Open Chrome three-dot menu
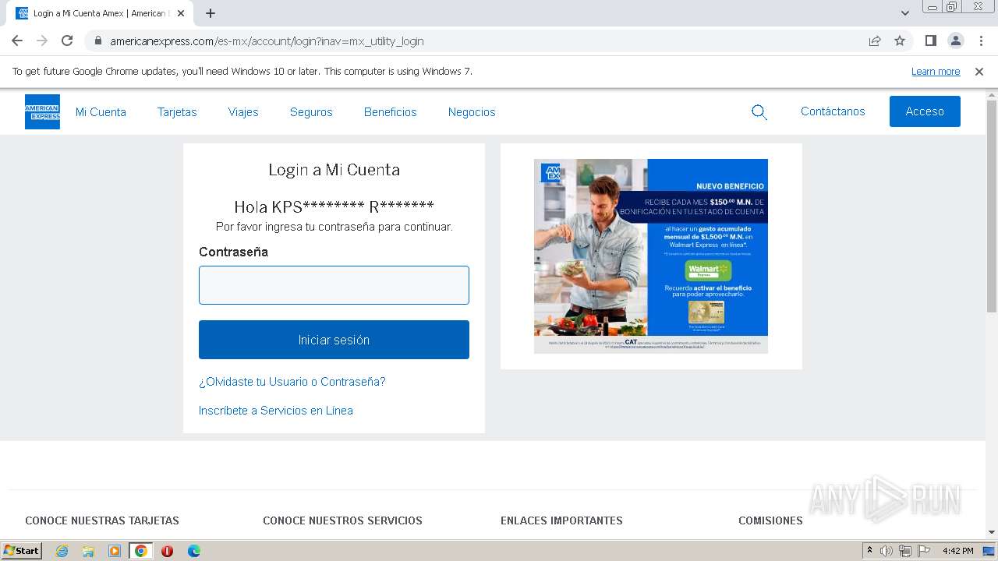 coord(981,41)
